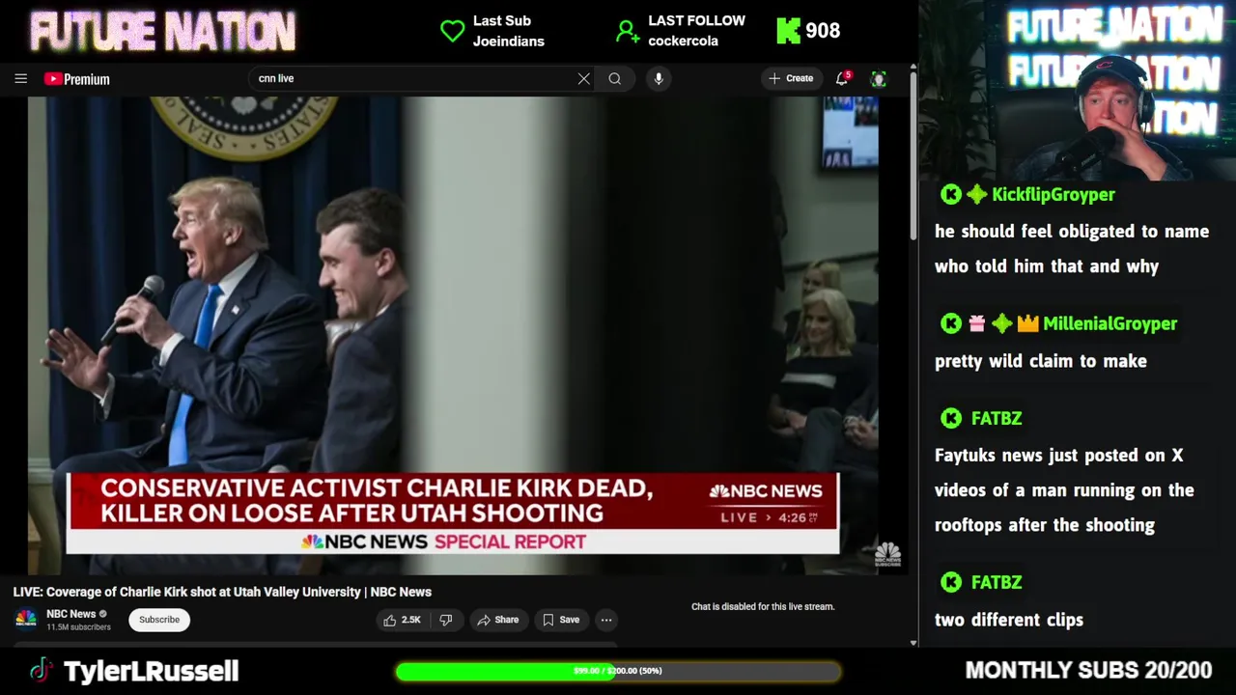Save the video to a playlist
The height and width of the screenshot is (695, 1236).
561,620
